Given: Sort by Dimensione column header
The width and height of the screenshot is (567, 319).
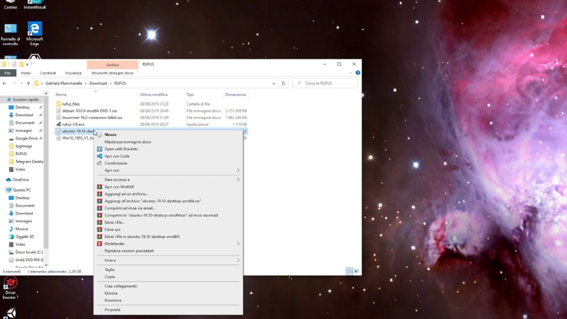Looking at the screenshot, I should (x=235, y=94).
